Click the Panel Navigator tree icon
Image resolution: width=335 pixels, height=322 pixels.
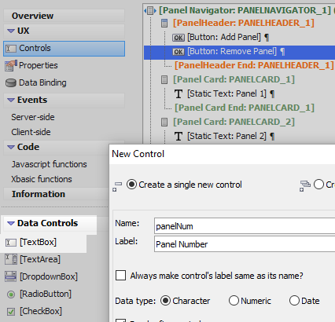[x=150, y=11]
